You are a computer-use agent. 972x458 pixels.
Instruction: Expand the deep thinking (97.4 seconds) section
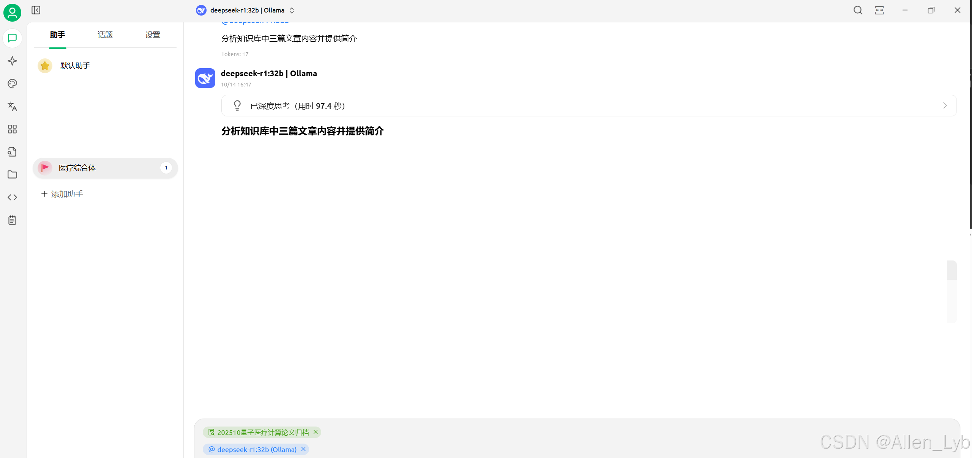click(589, 106)
